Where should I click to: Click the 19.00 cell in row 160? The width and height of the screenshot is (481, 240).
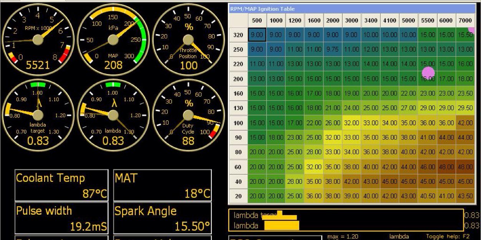tap(352, 93)
